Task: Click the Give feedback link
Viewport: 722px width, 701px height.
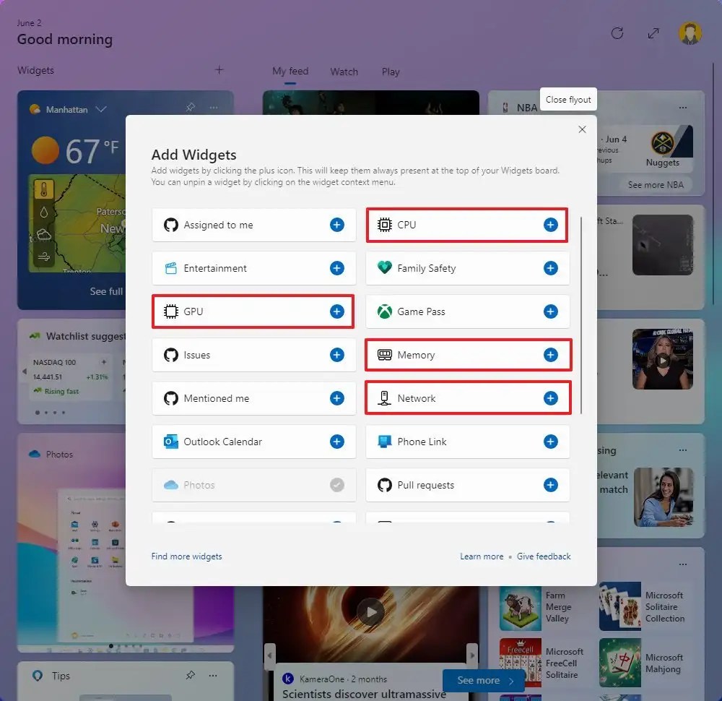Action: click(544, 556)
